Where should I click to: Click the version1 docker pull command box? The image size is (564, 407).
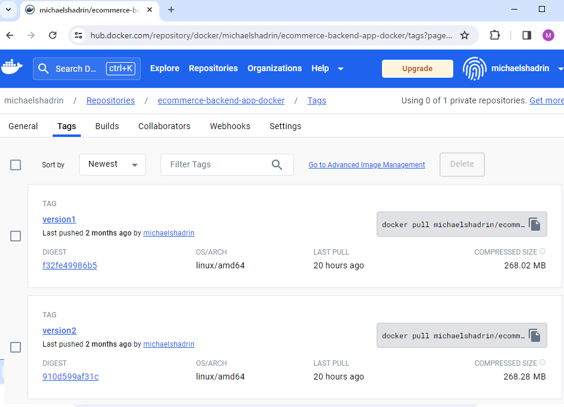pos(462,224)
